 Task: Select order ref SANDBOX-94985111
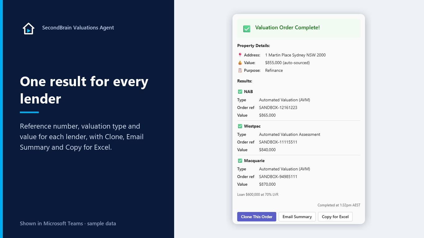click(278, 177)
